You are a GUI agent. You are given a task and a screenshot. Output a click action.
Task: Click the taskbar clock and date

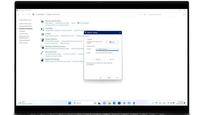point(179,103)
